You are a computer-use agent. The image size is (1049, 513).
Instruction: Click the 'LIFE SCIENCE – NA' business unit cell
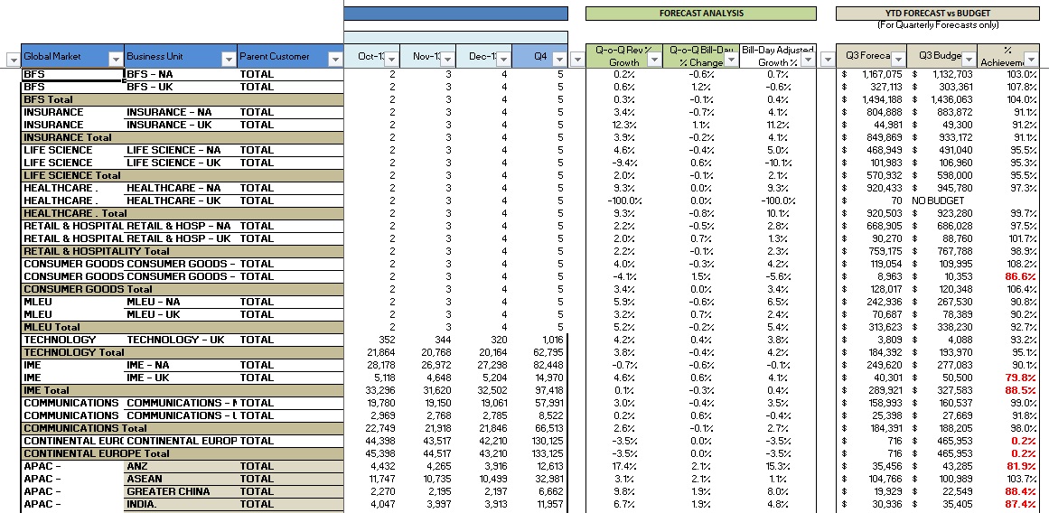pyautogui.click(x=181, y=151)
